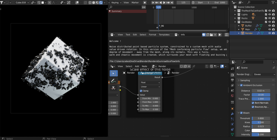The height and width of the screenshot is (140, 277).
Task: Switch viewport to material preview shading
Action: coord(97,3)
